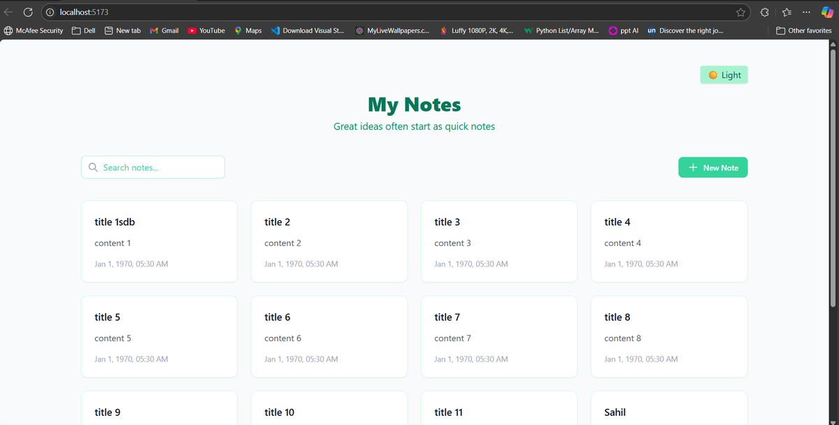The width and height of the screenshot is (839, 425).
Task: Open the title 4 note card
Action: pyautogui.click(x=669, y=242)
